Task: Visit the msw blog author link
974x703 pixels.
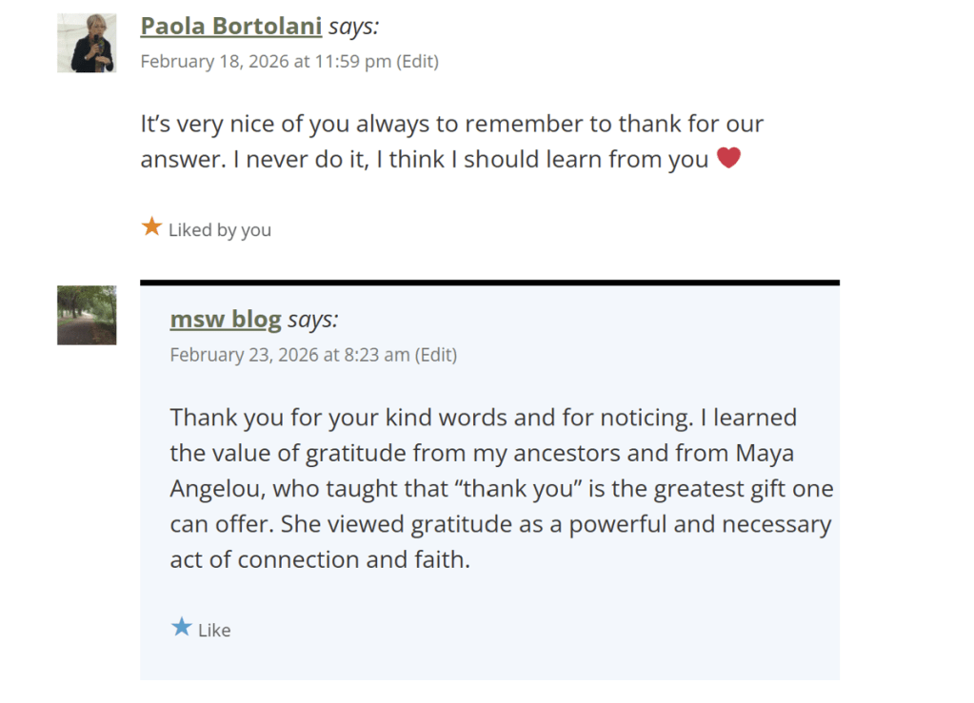Action: click(x=226, y=320)
